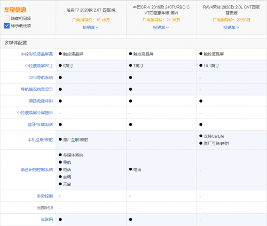The width and height of the screenshot is (267, 226).
Task: Open the 语音识别控制系统 link
Action: tap(37, 170)
